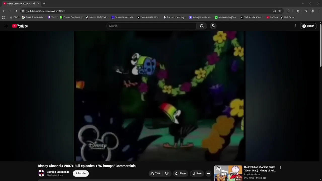Open the media controls icon in toolbar

(x=306, y=11)
